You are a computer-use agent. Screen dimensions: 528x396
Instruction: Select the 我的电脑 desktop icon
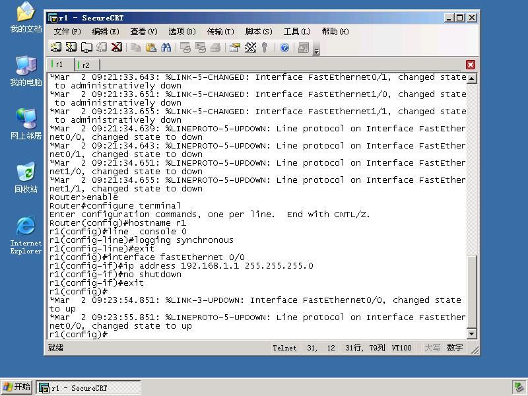click(x=26, y=71)
